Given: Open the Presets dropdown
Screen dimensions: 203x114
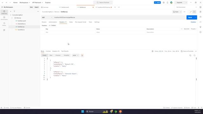Looking at the screenshot, I should [194, 29].
